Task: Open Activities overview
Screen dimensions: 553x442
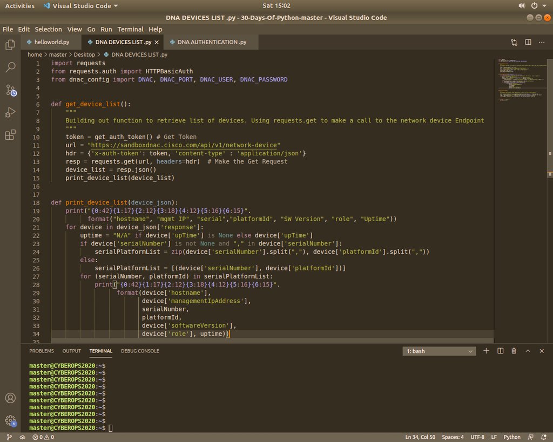Action: 20,6
